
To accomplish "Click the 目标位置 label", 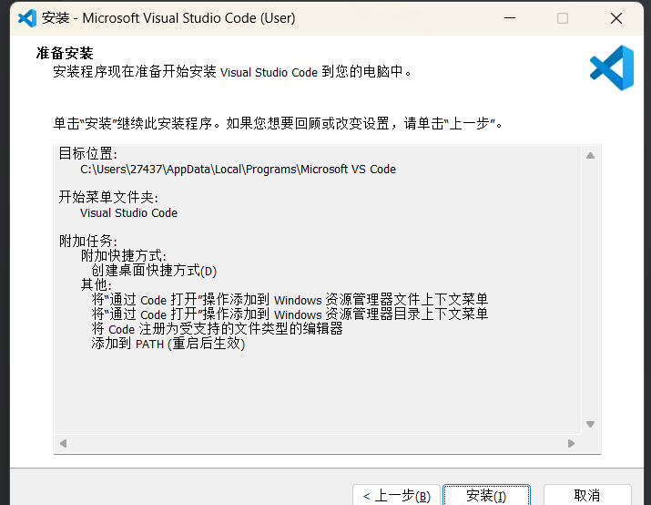I will coord(88,153).
